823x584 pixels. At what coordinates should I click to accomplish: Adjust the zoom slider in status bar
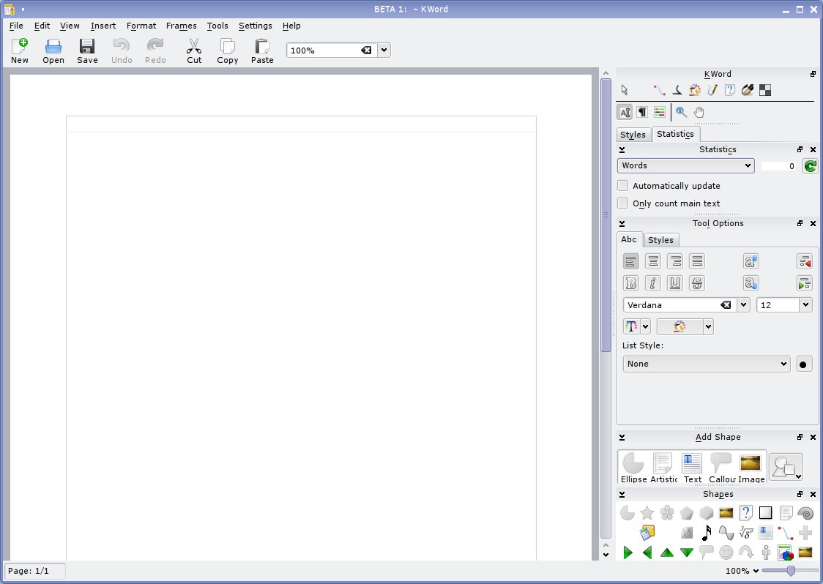pyautogui.click(x=791, y=571)
